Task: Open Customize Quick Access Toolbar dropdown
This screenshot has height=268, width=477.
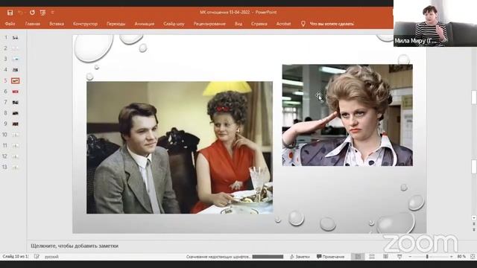Action: [52, 13]
